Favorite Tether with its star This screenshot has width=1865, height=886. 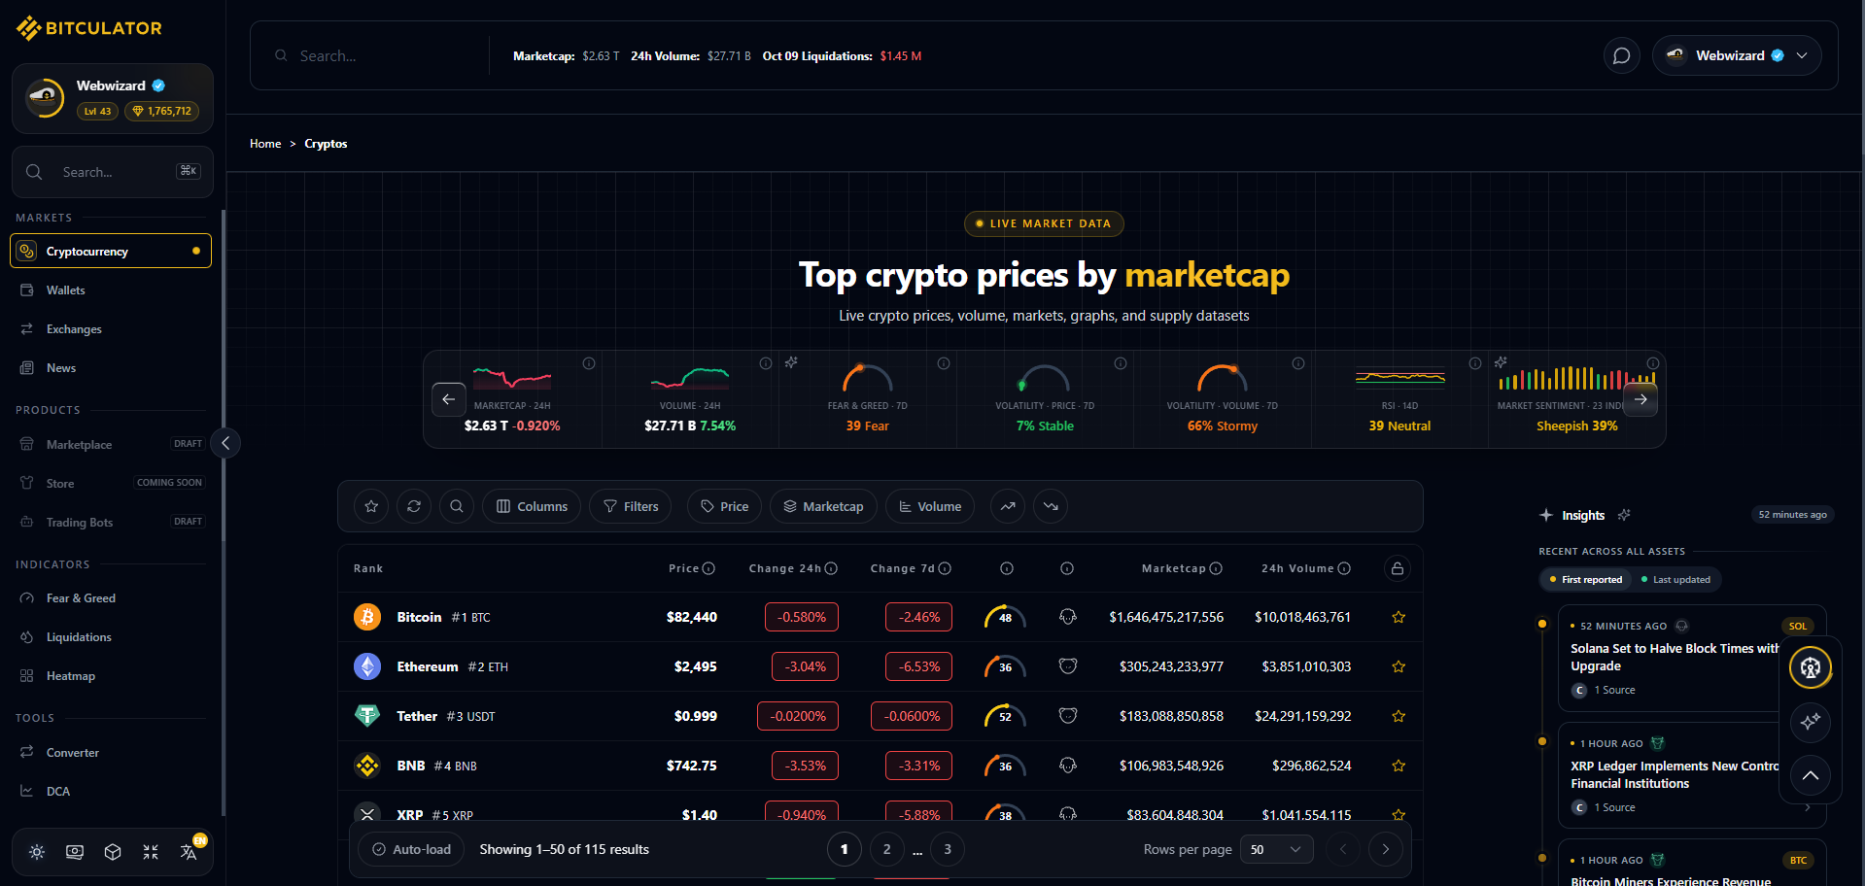(1399, 716)
